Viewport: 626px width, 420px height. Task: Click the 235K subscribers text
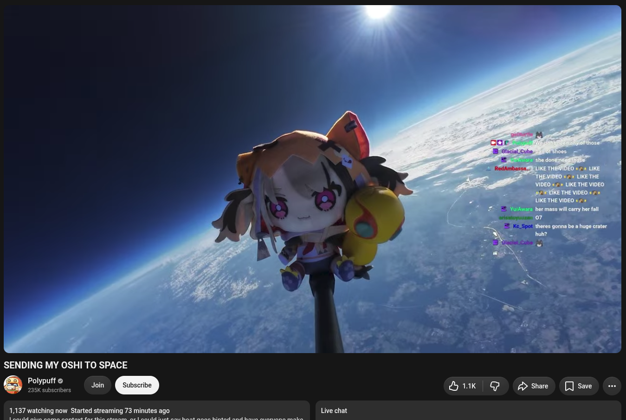pos(49,390)
